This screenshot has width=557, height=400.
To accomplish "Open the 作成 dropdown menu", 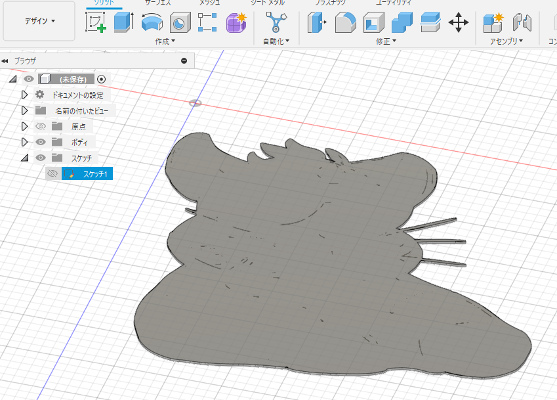I will pos(165,41).
